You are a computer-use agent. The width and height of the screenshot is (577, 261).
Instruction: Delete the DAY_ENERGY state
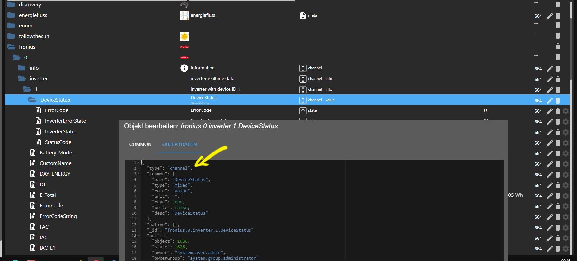pyautogui.click(x=558, y=175)
